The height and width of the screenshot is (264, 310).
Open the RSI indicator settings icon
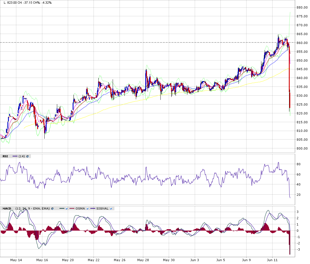coord(27,156)
